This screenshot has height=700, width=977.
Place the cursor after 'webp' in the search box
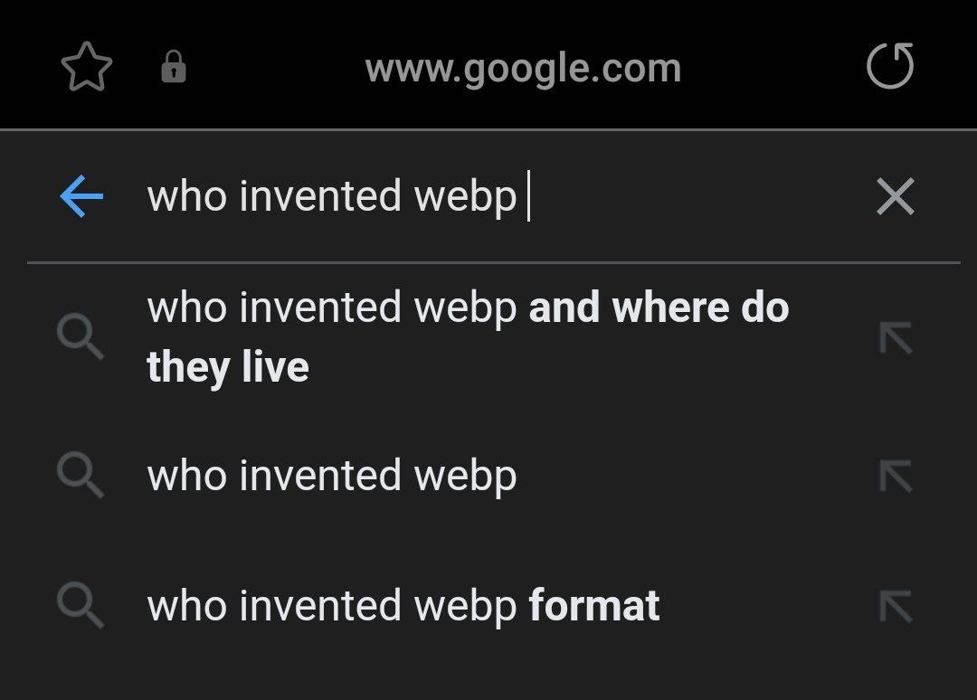coord(522,197)
